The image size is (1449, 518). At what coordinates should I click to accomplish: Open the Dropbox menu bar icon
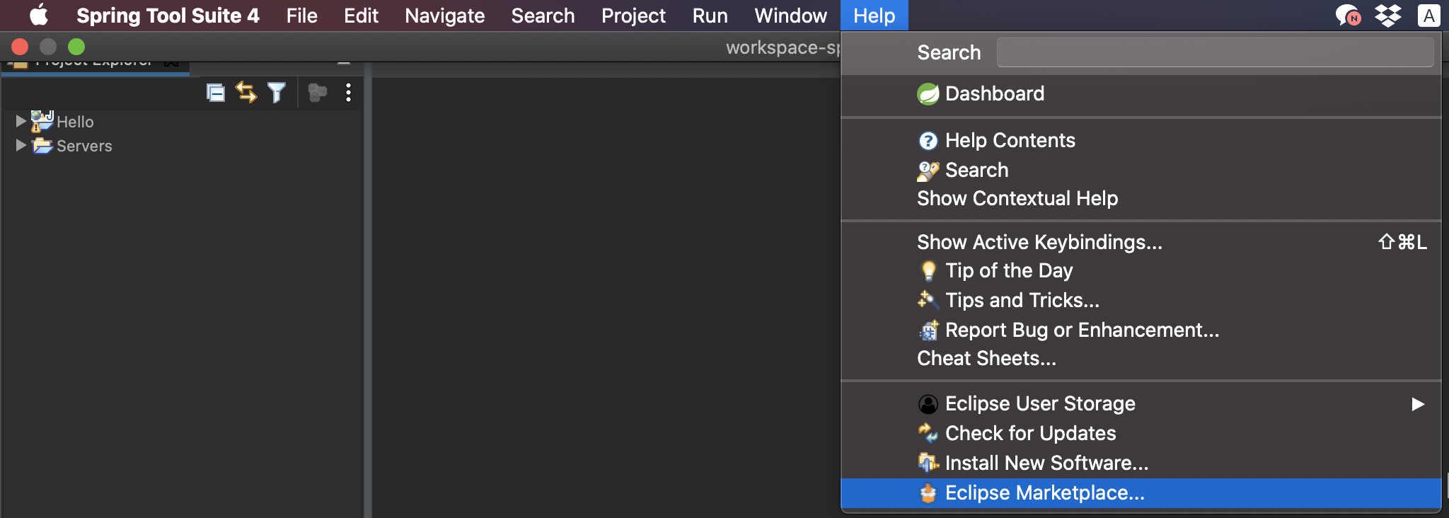1387,15
